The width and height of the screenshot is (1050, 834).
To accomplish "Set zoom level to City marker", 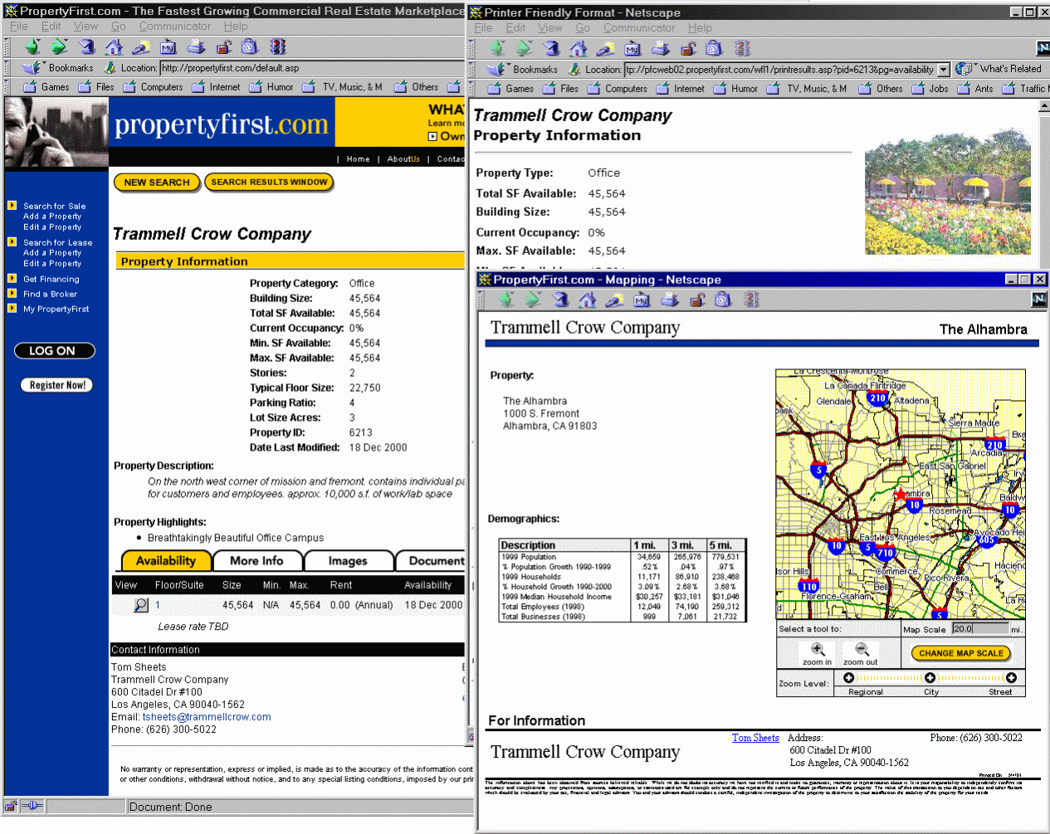I will click(x=930, y=678).
